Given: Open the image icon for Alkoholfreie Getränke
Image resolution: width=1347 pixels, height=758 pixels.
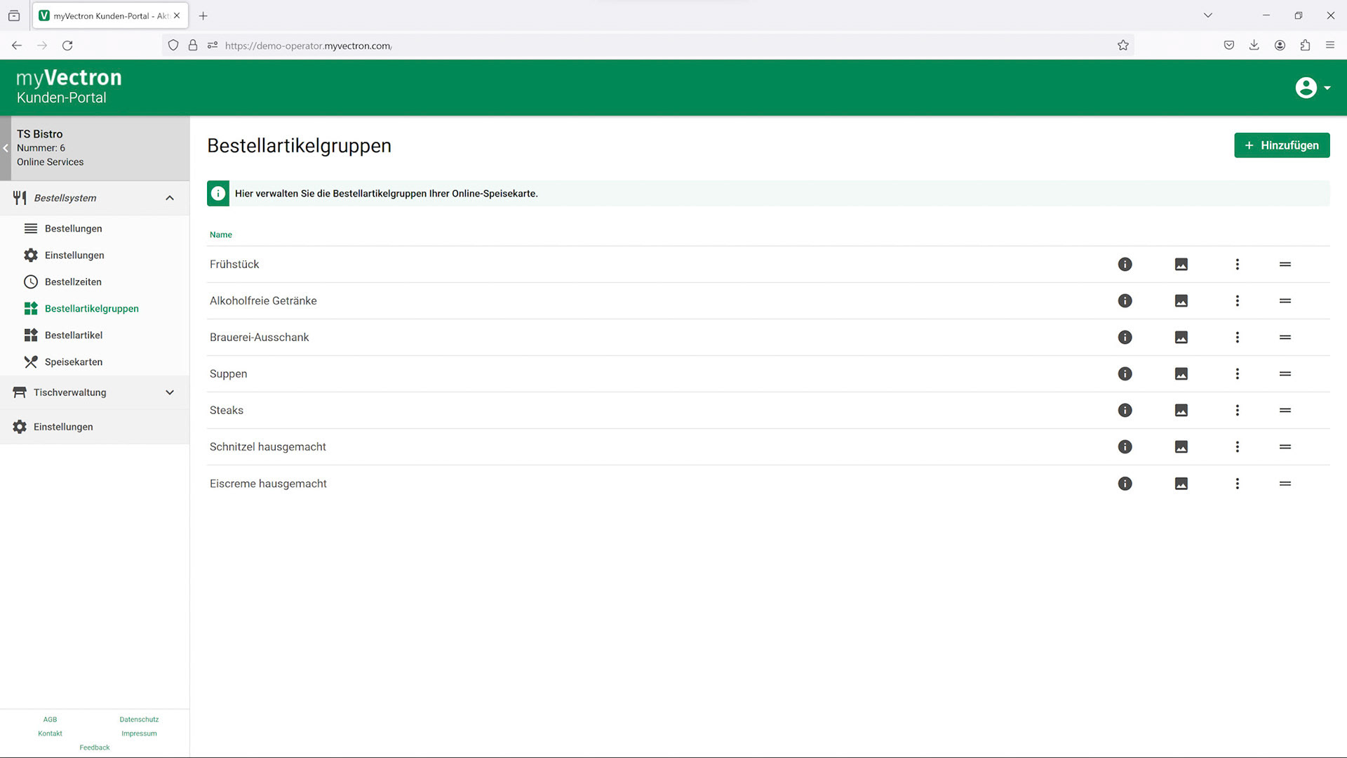Looking at the screenshot, I should [x=1181, y=301].
